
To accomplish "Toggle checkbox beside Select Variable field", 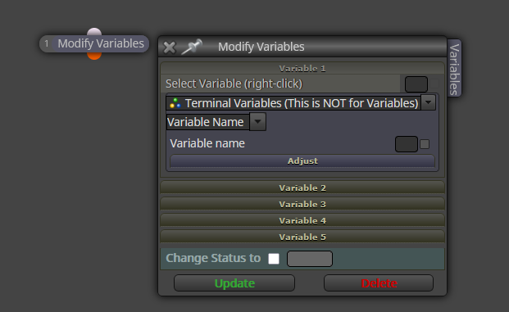I will (x=434, y=84).
